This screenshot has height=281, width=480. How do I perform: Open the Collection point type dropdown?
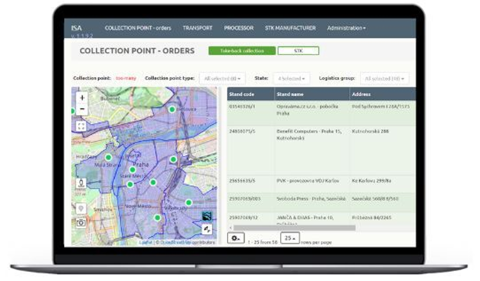[222, 79]
